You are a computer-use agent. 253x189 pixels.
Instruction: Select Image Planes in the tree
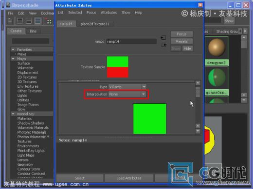tap(28, 105)
